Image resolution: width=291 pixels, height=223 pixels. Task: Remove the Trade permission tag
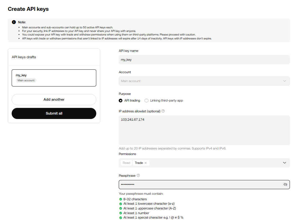point(146,163)
